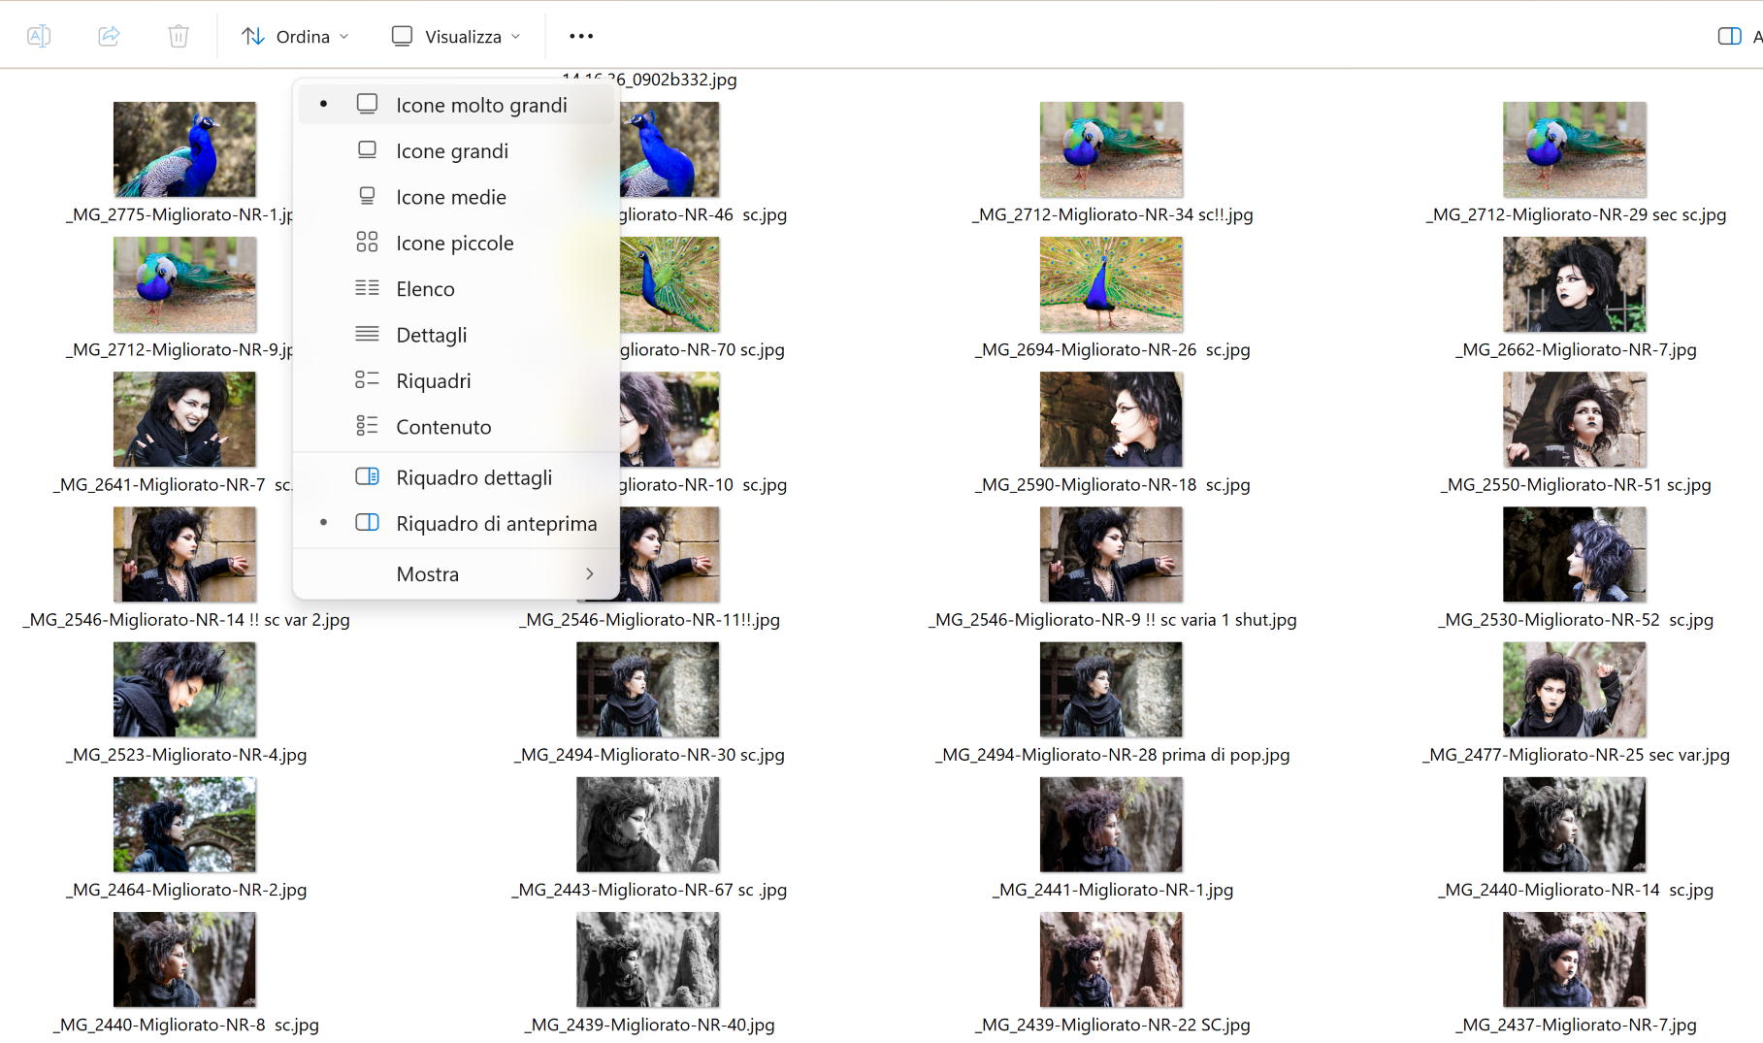
Task: Select thumbnail _MG_2477-Migliorato-NR-25 sec var
Action: (x=1574, y=689)
